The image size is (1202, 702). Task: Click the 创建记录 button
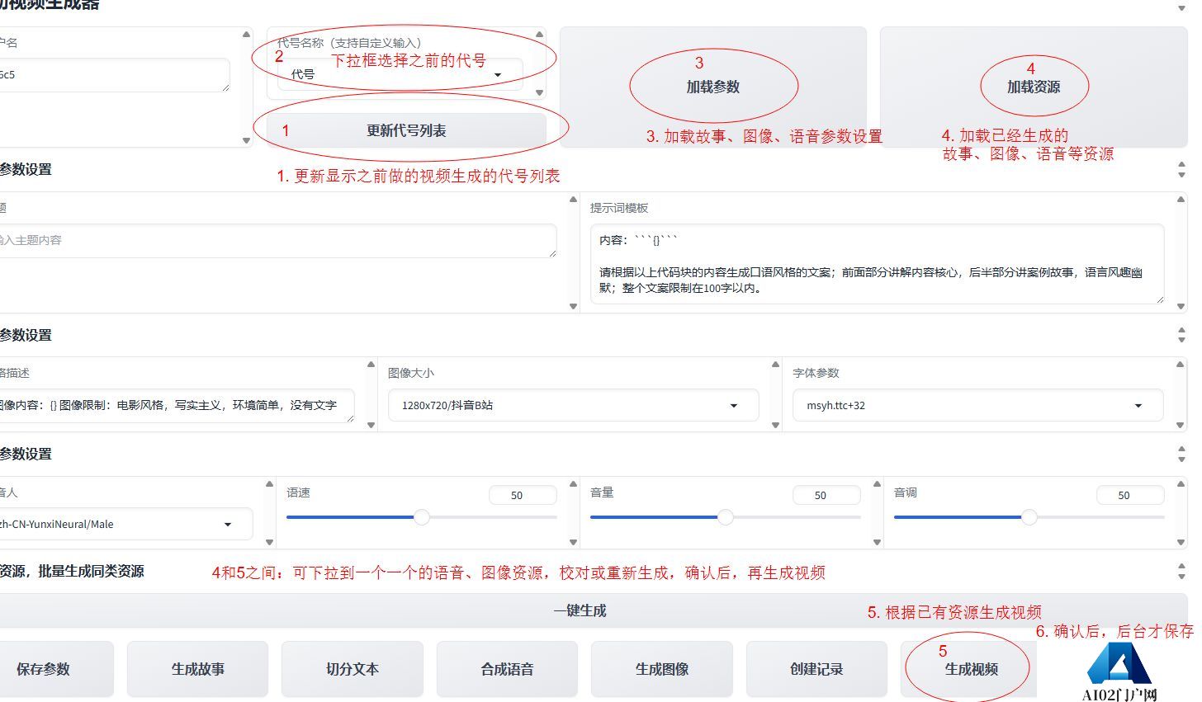pyautogui.click(x=816, y=669)
